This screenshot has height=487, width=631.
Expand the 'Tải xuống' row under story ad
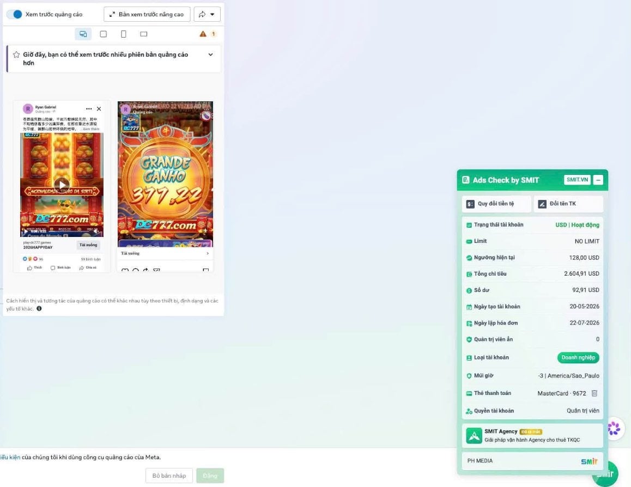[x=166, y=253]
